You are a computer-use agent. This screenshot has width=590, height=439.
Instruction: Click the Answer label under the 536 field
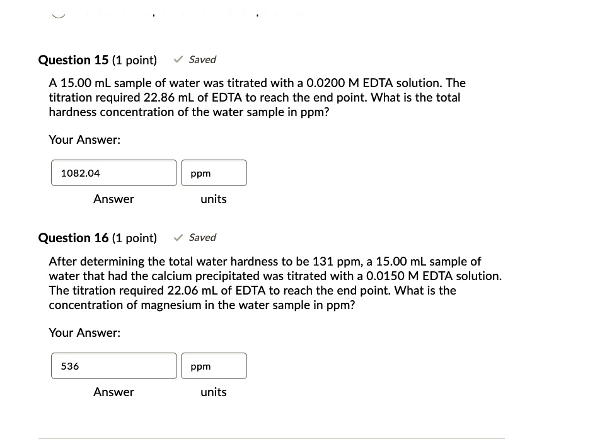(113, 392)
